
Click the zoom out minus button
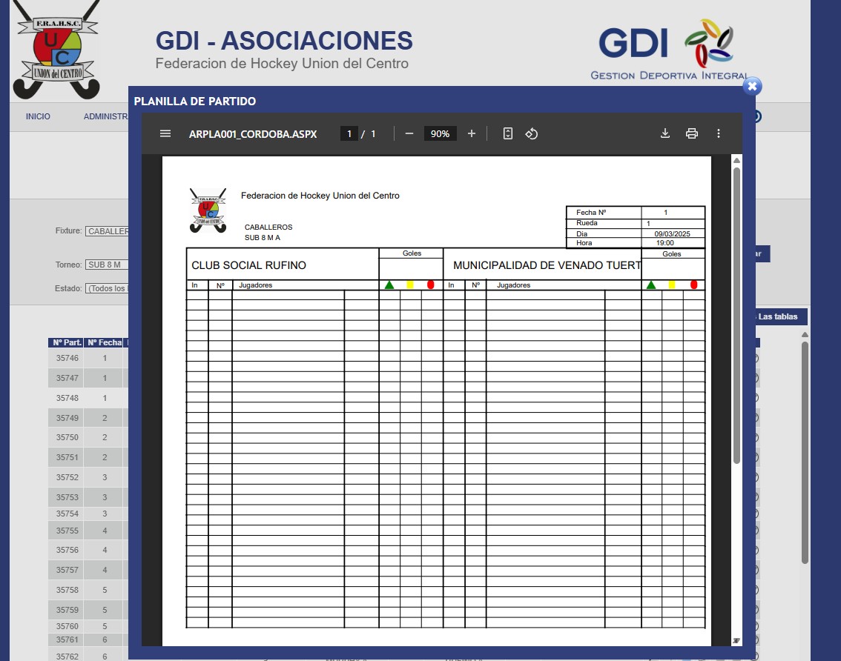coord(409,133)
